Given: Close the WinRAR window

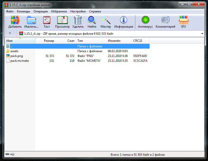Looking at the screenshot, I should click(x=199, y=4).
